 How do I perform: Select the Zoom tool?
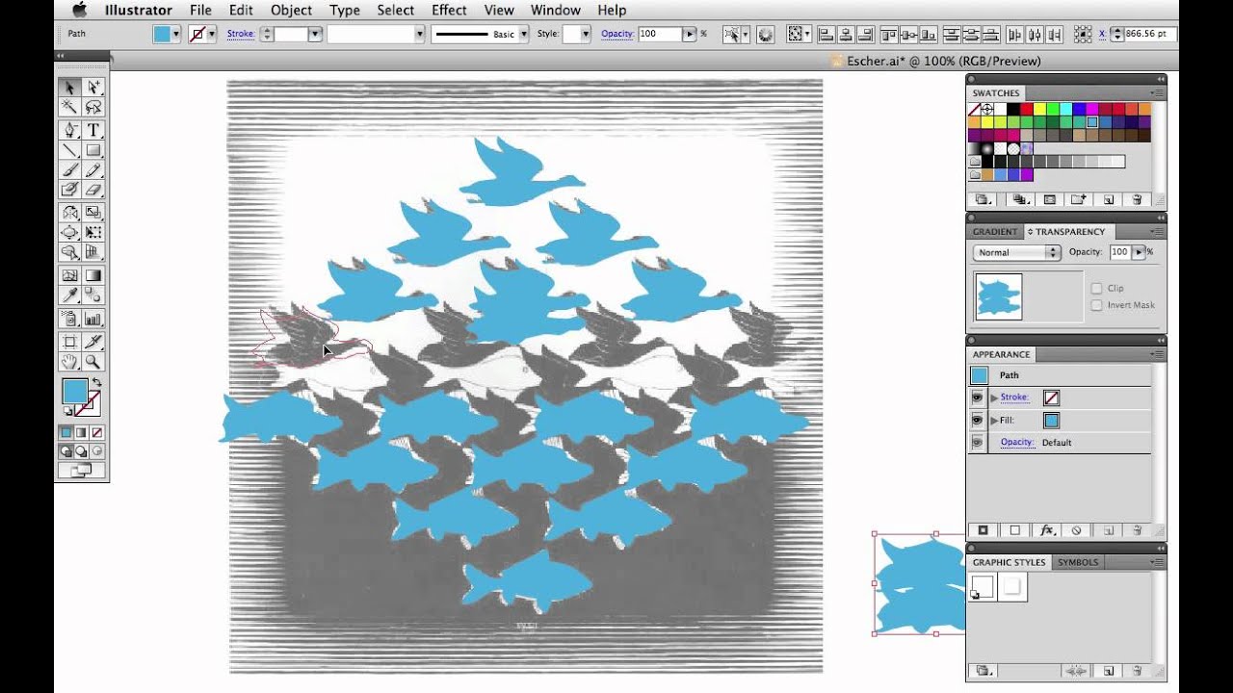[93, 361]
